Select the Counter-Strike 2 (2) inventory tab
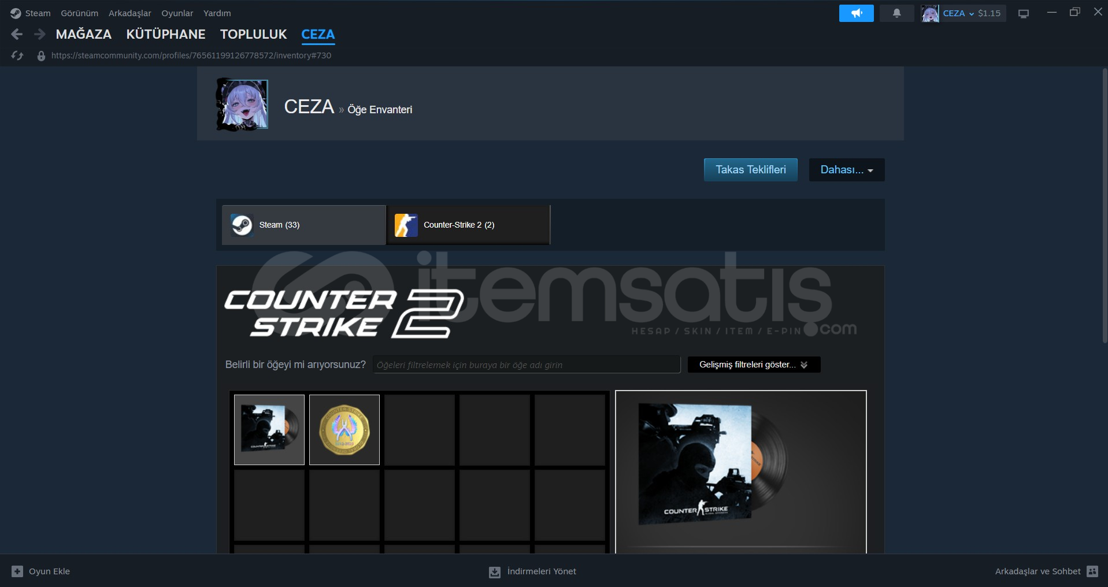The width and height of the screenshot is (1108, 587). tap(468, 225)
